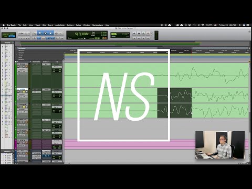Screen dimensions: 252x189
Task: Click the main counter display
Action: (82, 34)
